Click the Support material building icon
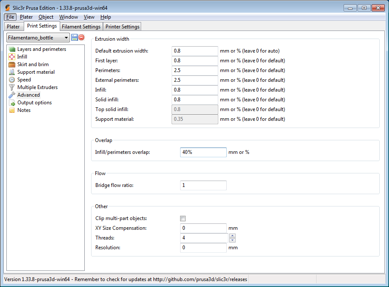Image resolution: width=389 pixels, height=287 pixels. click(x=12, y=72)
